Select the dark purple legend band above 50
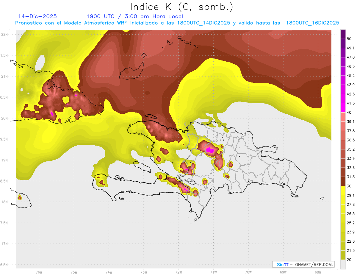Screen dimensions: 357x276 343,34
